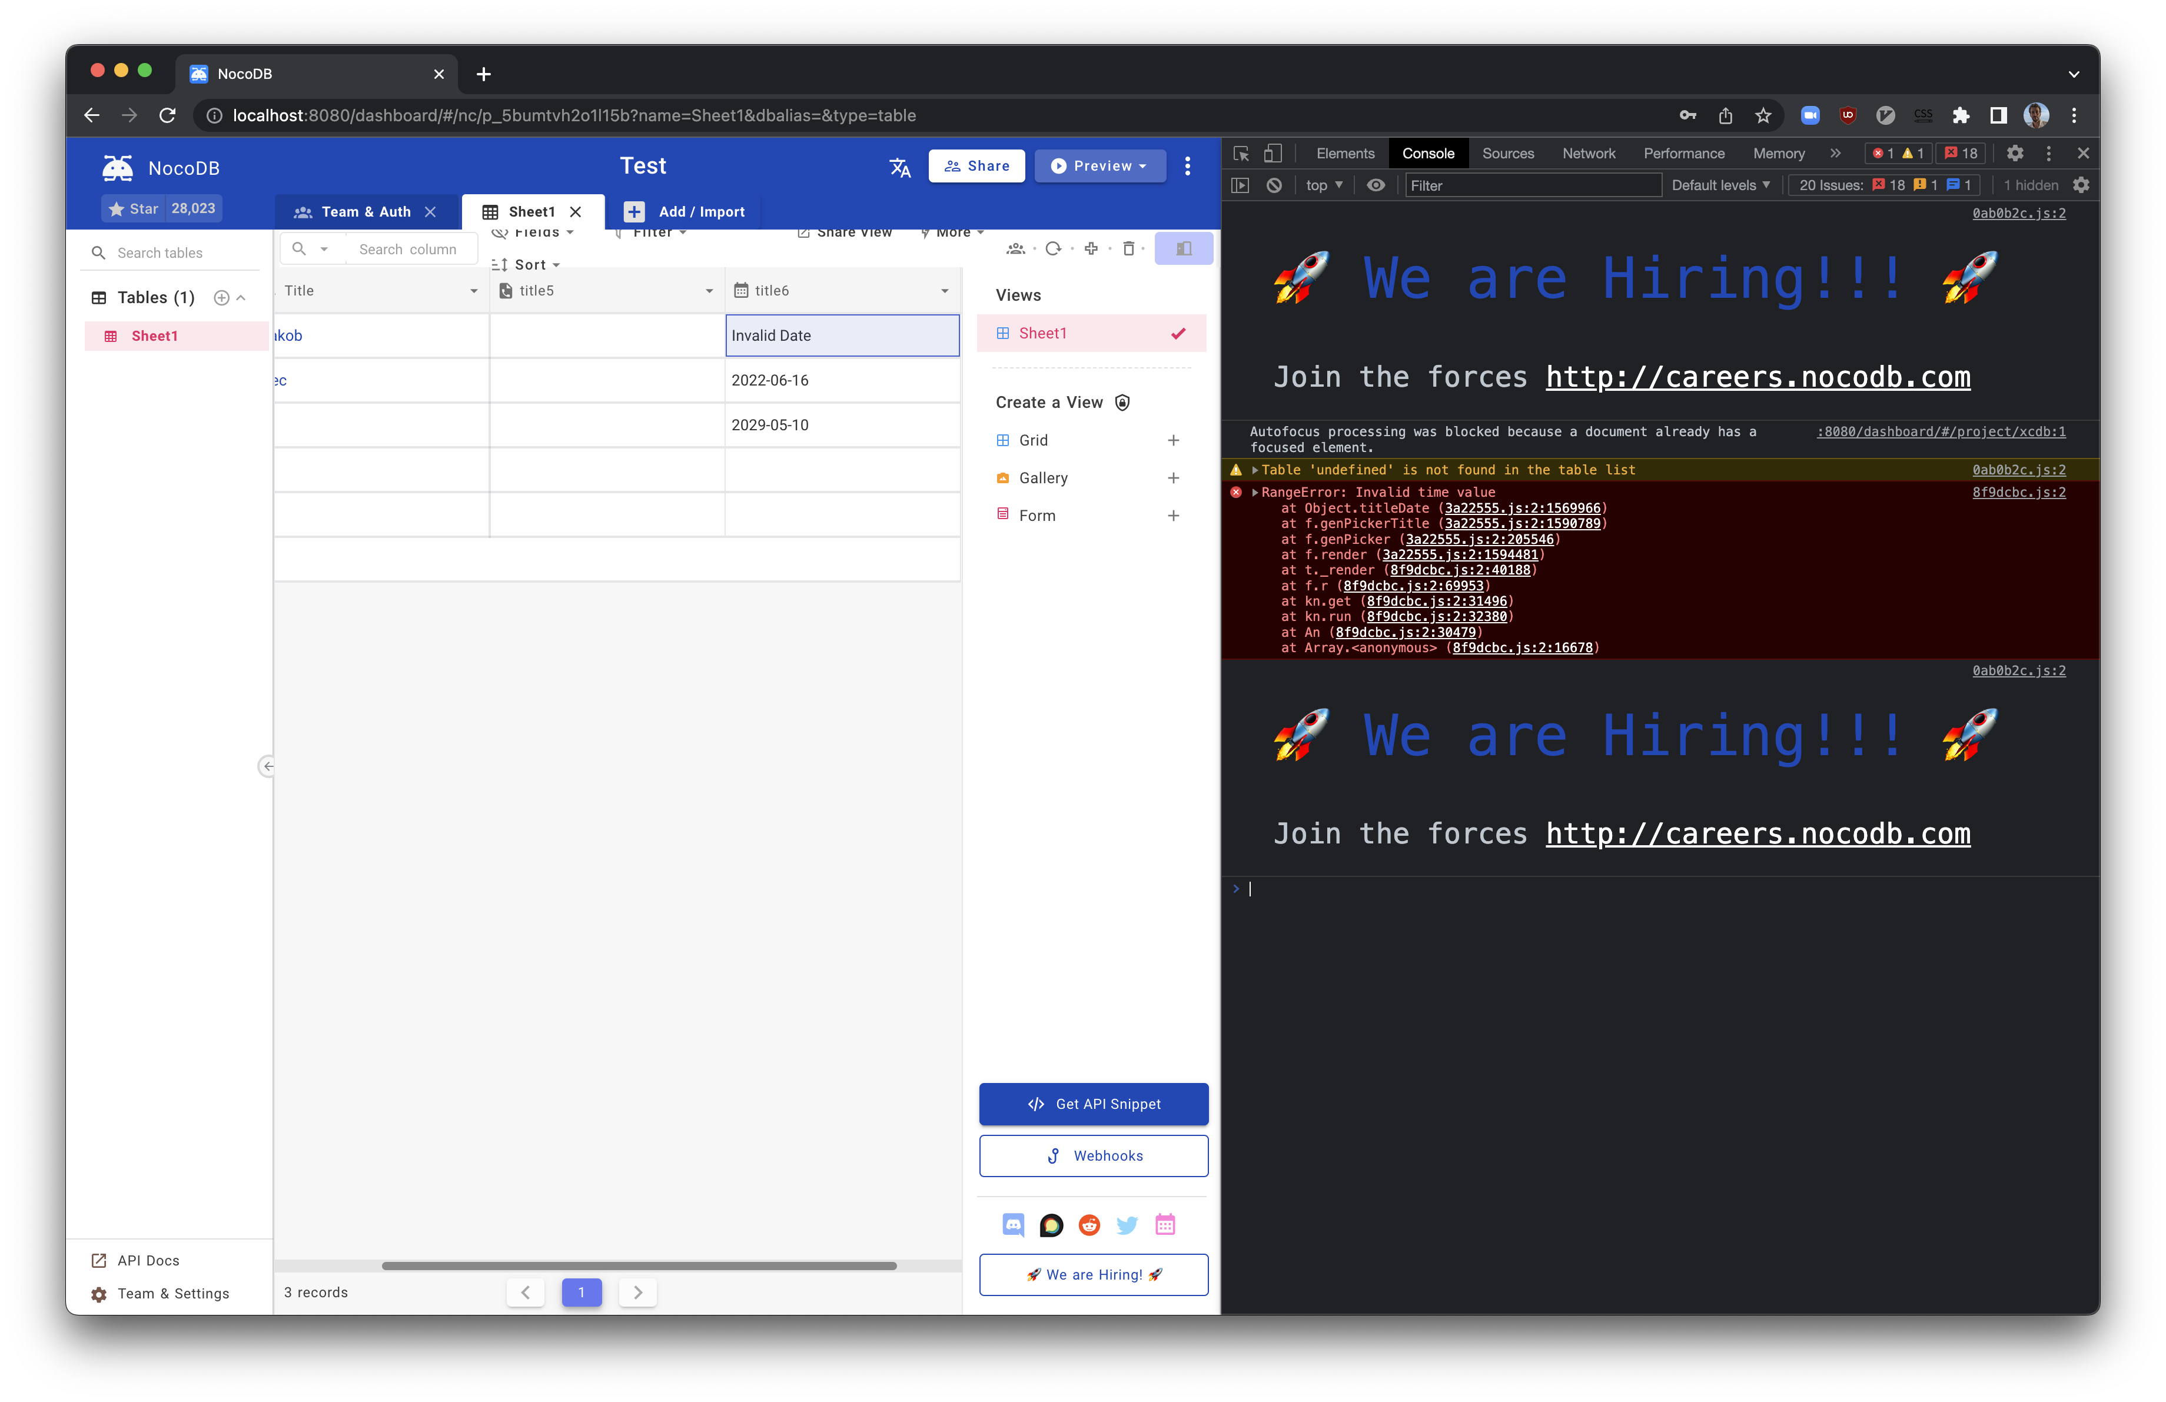Click the NocoDB robot logo
The width and height of the screenshot is (2166, 1402).
click(117, 167)
